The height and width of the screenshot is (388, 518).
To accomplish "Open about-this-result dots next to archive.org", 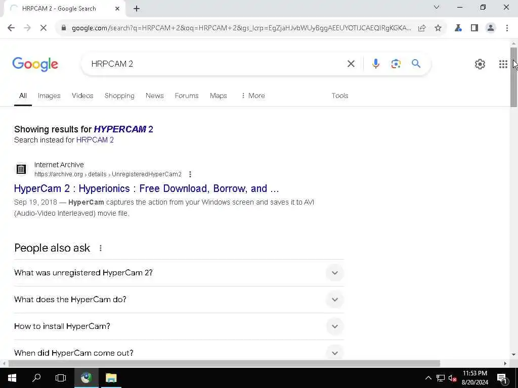I will click(x=190, y=174).
